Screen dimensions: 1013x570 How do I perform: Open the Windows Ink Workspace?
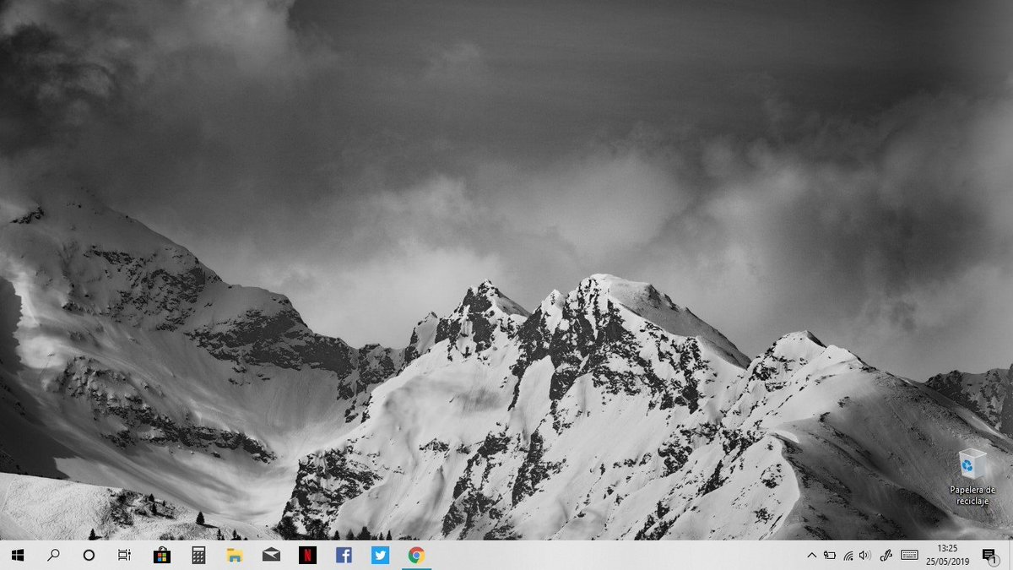886,555
